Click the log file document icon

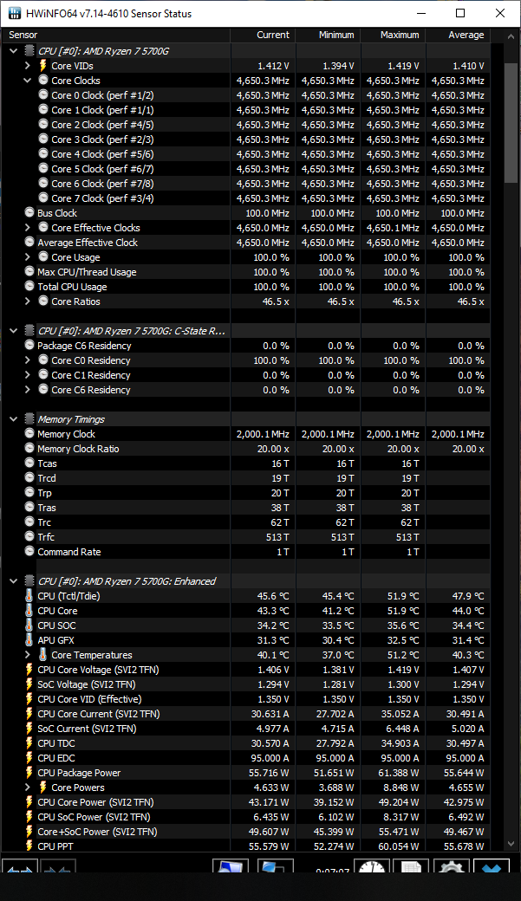[x=410, y=870]
